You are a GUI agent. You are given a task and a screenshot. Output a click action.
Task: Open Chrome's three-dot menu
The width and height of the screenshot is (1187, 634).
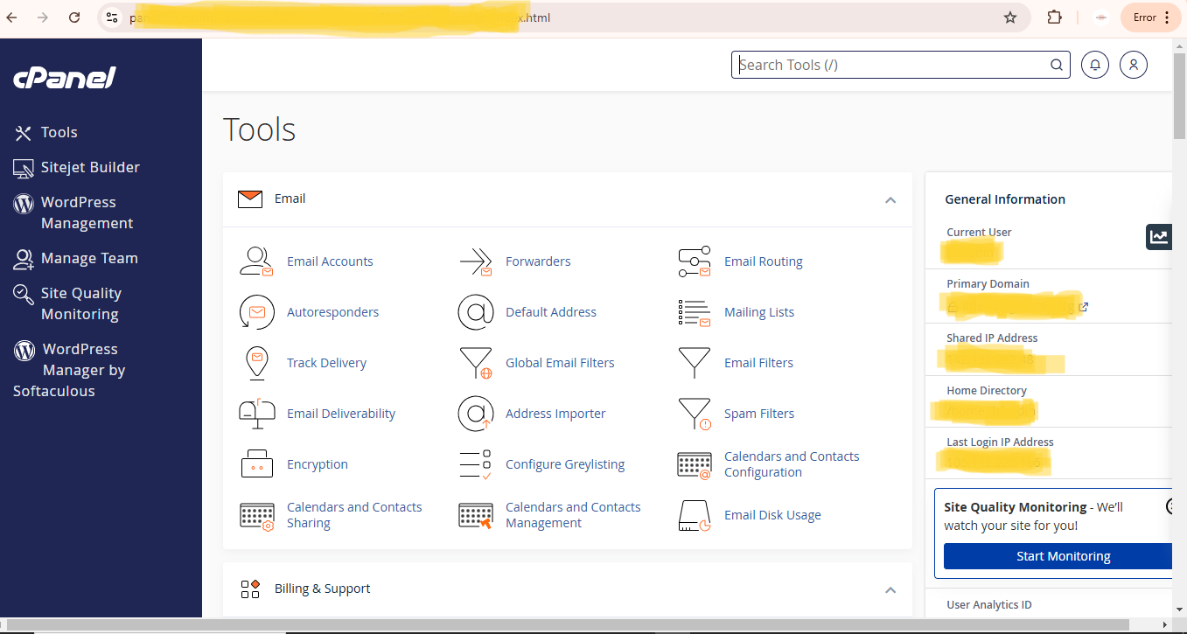point(1167,17)
